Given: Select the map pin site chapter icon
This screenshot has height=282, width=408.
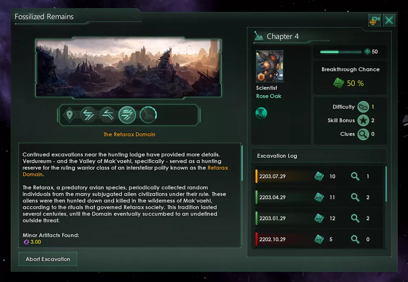Looking at the screenshot, I should coord(69,114).
